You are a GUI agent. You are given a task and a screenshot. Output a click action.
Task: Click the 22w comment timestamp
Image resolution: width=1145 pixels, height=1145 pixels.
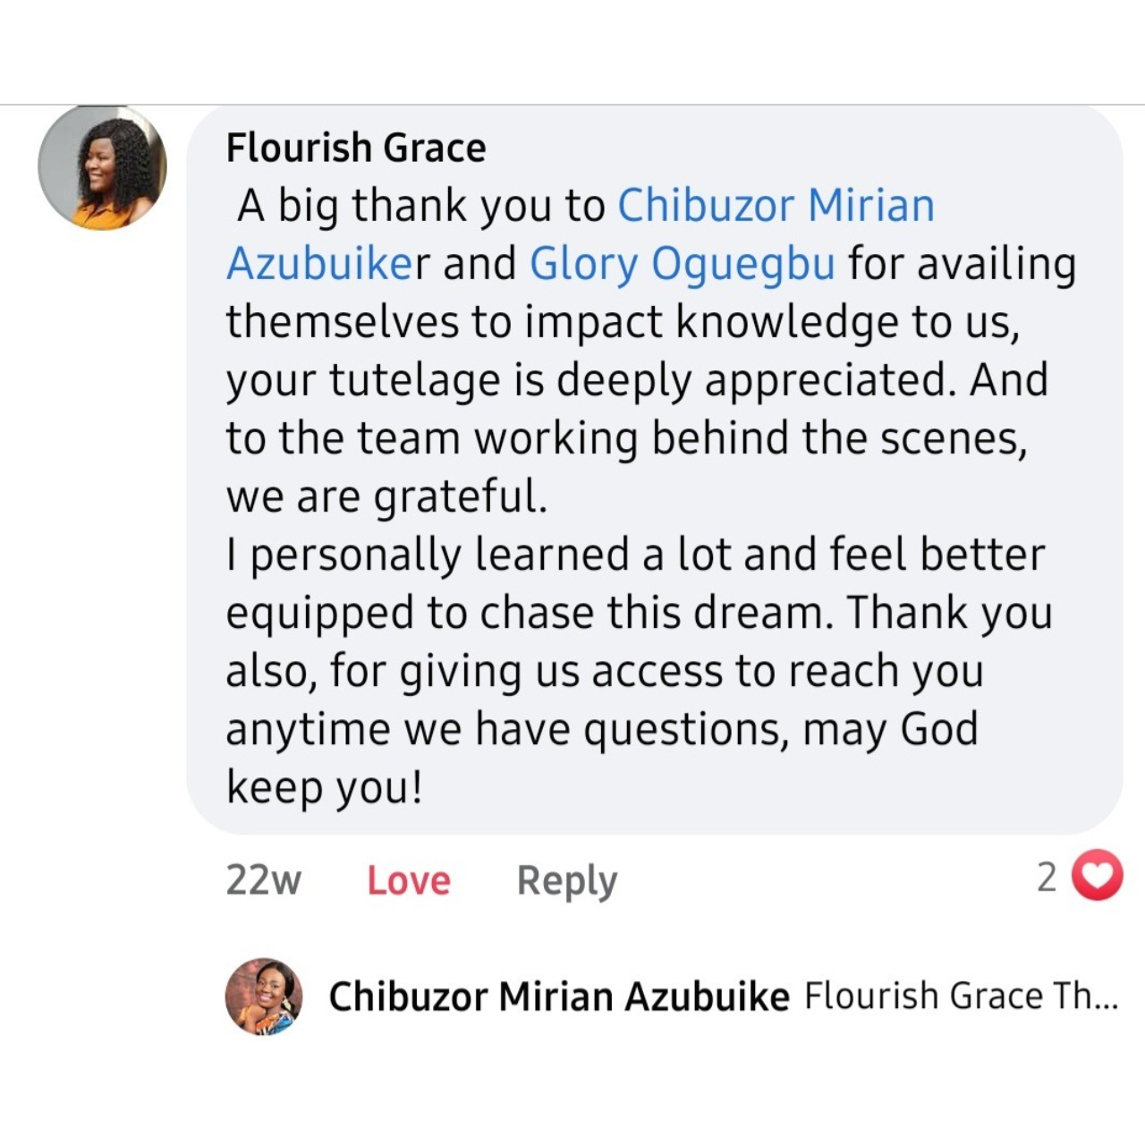point(263,880)
